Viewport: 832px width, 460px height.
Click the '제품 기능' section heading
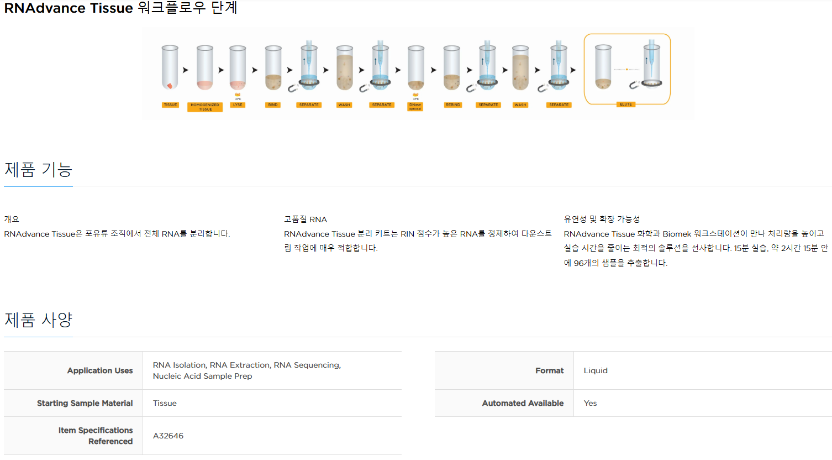click(38, 169)
